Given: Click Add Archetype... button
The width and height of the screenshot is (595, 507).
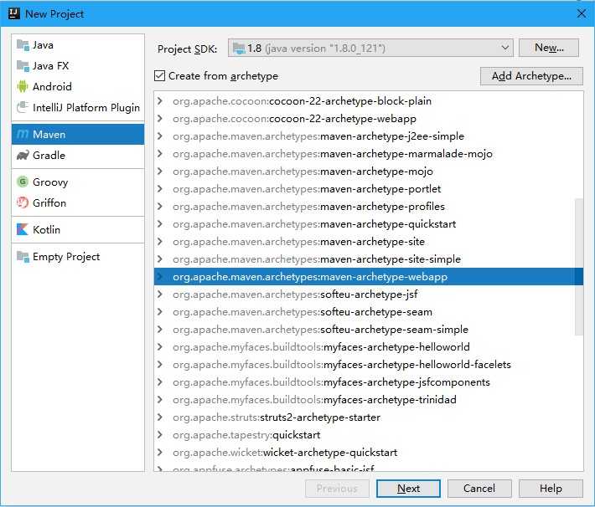Looking at the screenshot, I should (x=531, y=76).
